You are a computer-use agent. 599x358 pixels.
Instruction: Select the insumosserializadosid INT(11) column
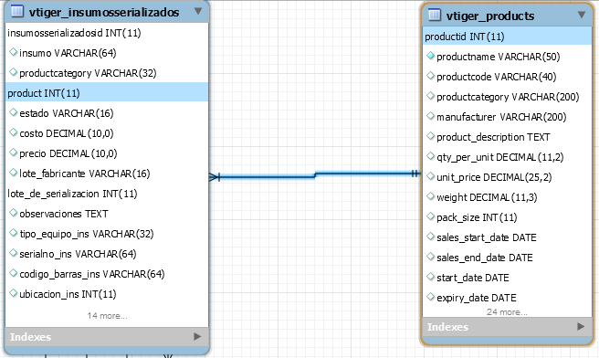107,33
